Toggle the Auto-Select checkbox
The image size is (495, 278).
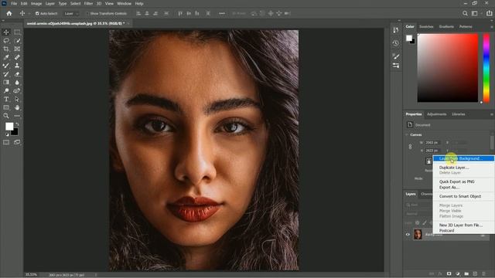point(37,14)
